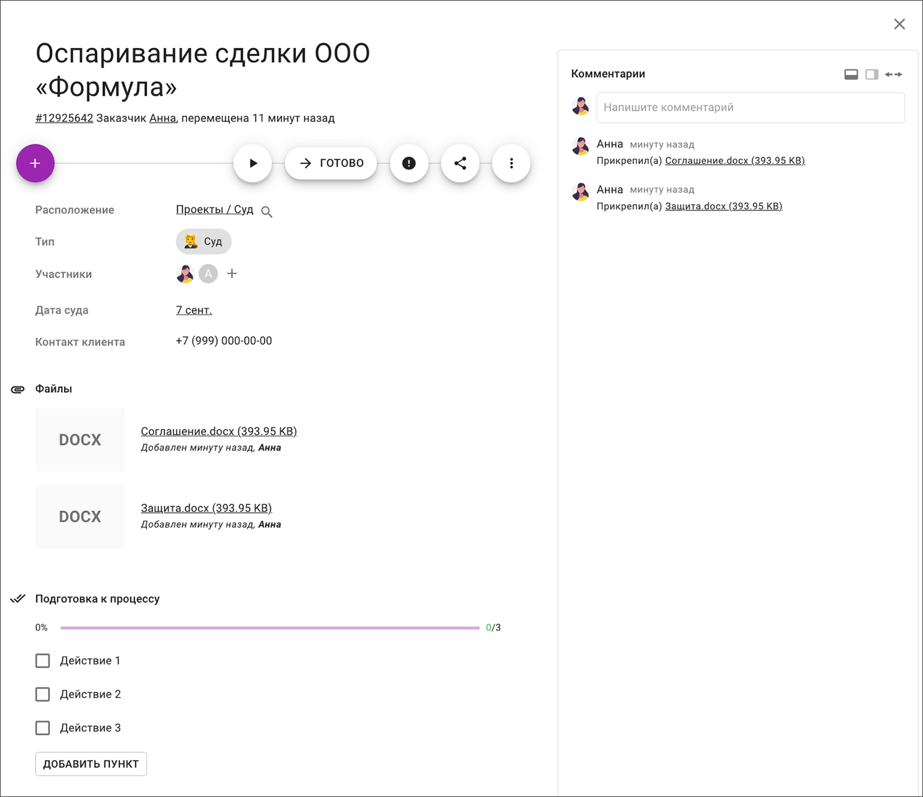Click the search icon next to Проекты / Суд
Image resolution: width=923 pixels, height=797 pixels.
coord(266,212)
